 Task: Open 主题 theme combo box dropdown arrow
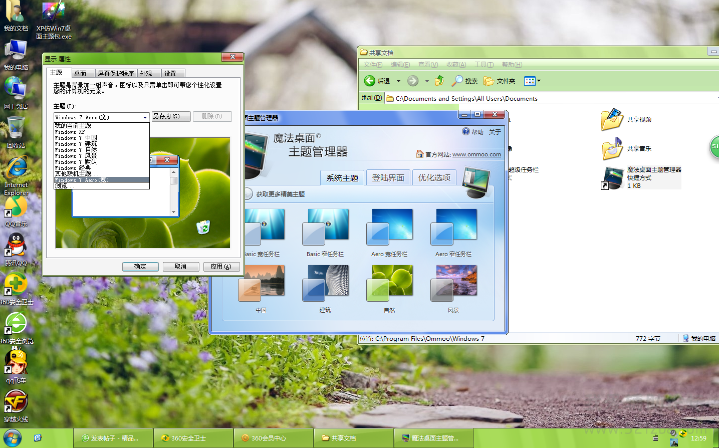145,117
